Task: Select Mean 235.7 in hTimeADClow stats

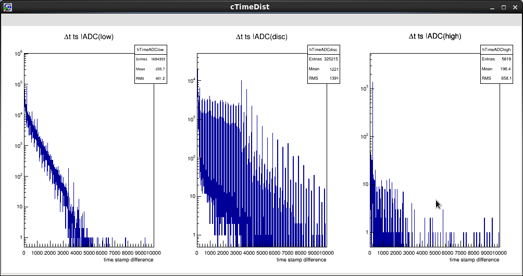Action: 151,69
